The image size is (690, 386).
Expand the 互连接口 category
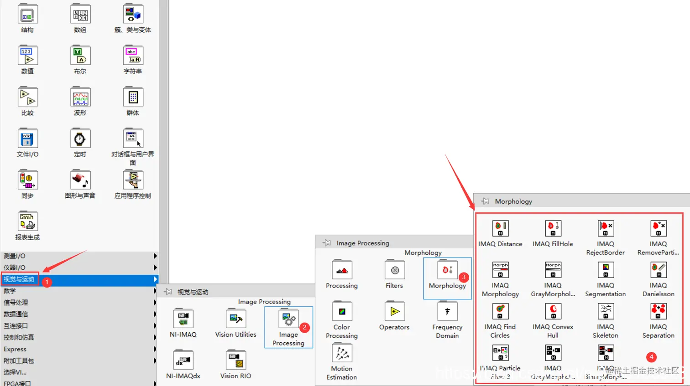click(x=79, y=326)
